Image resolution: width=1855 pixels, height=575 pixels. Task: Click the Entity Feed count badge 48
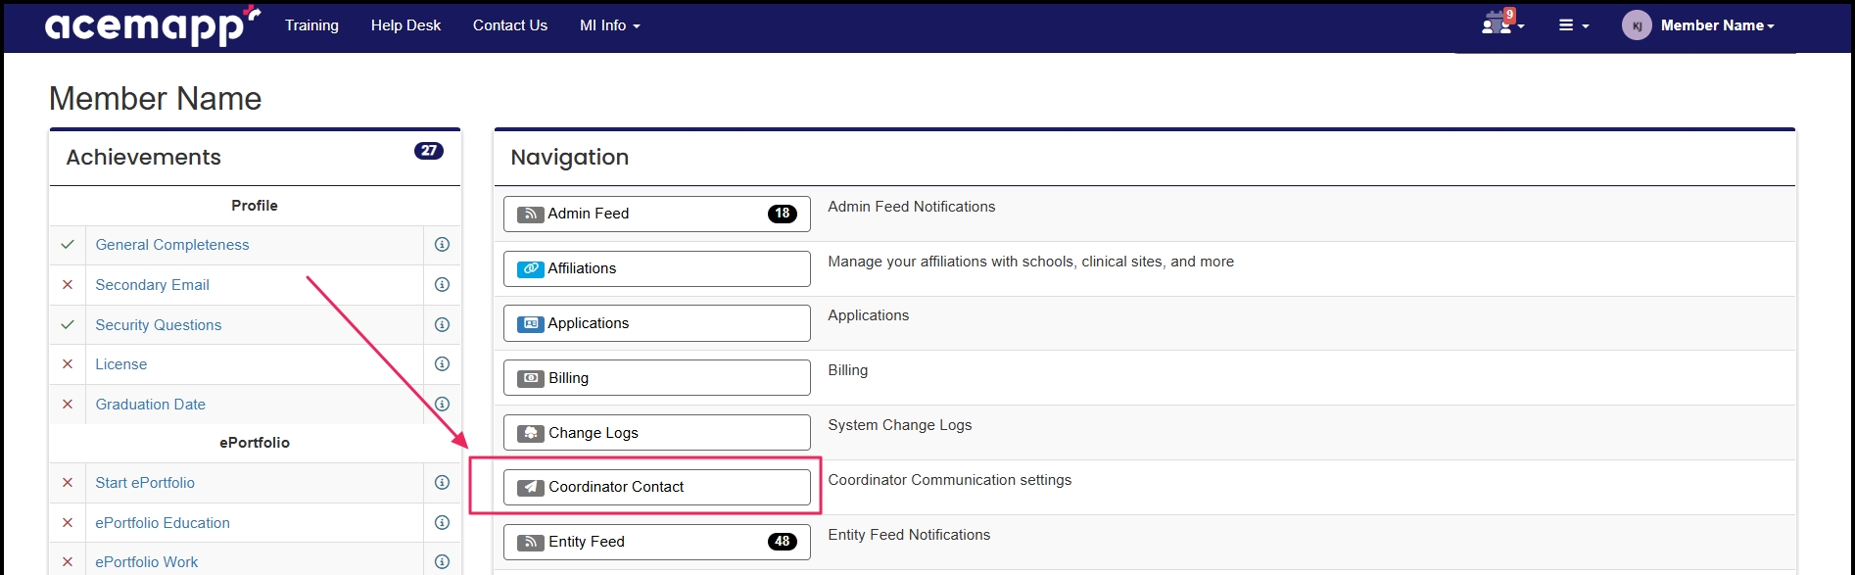pos(783,542)
